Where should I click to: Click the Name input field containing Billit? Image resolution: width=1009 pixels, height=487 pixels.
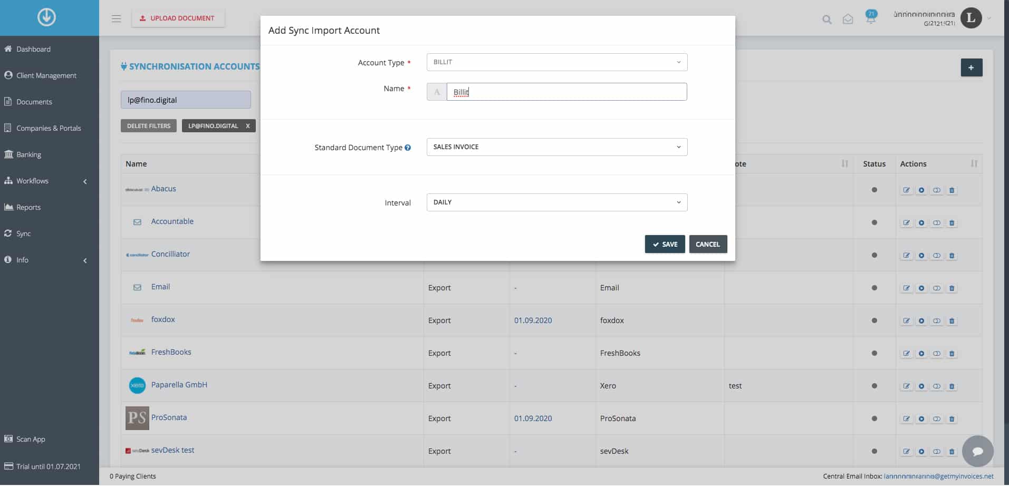(566, 92)
